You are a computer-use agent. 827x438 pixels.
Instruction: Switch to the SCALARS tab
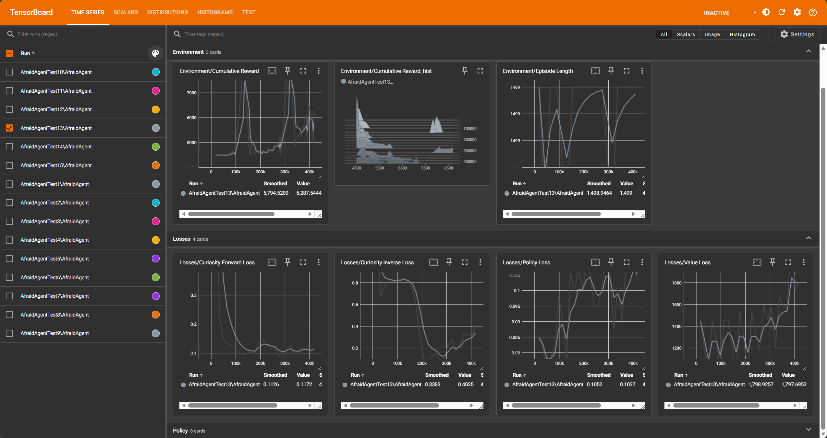click(126, 12)
